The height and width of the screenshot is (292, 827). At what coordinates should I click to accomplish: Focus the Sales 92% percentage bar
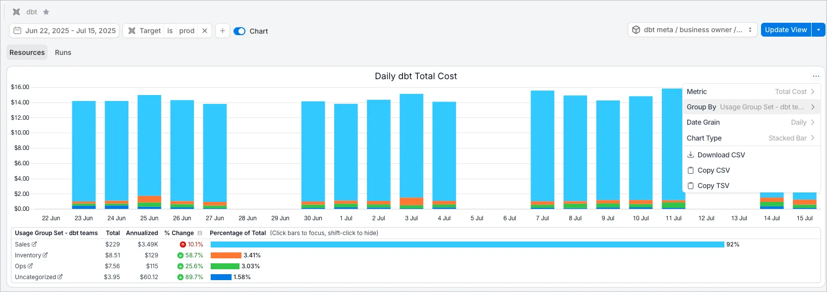pyautogui.click(x=468, y=244)
